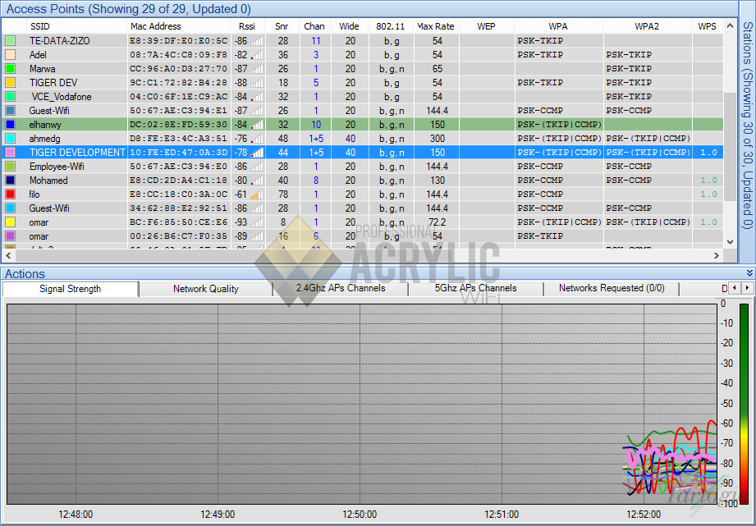Sort by the 802.11 column header
Image resolution: width=756 pixels, height=526 pixels.
tap(391, 26)
